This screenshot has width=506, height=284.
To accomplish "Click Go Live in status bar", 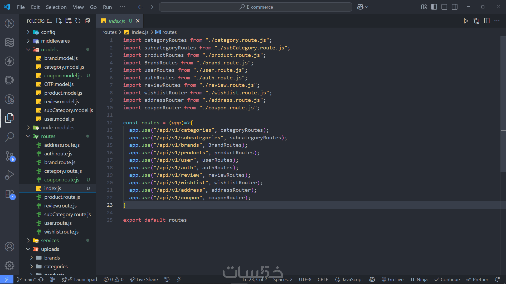I will (x=393, y=280).
